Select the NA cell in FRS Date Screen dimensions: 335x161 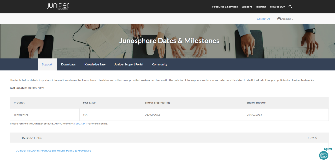click(110, 115)
